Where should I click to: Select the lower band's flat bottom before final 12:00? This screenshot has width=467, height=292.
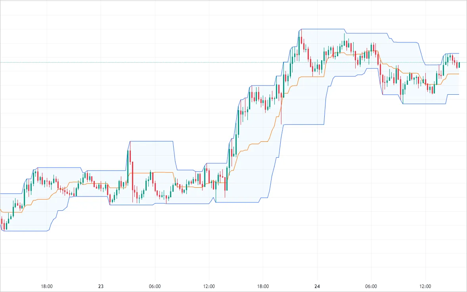point(424,104)
